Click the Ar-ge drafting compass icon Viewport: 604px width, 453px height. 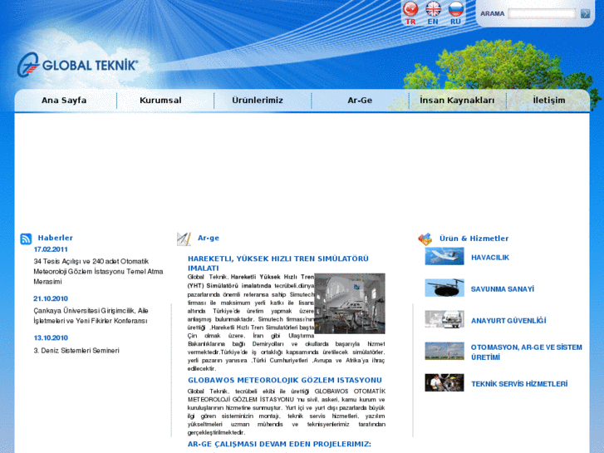pos(184,239)
